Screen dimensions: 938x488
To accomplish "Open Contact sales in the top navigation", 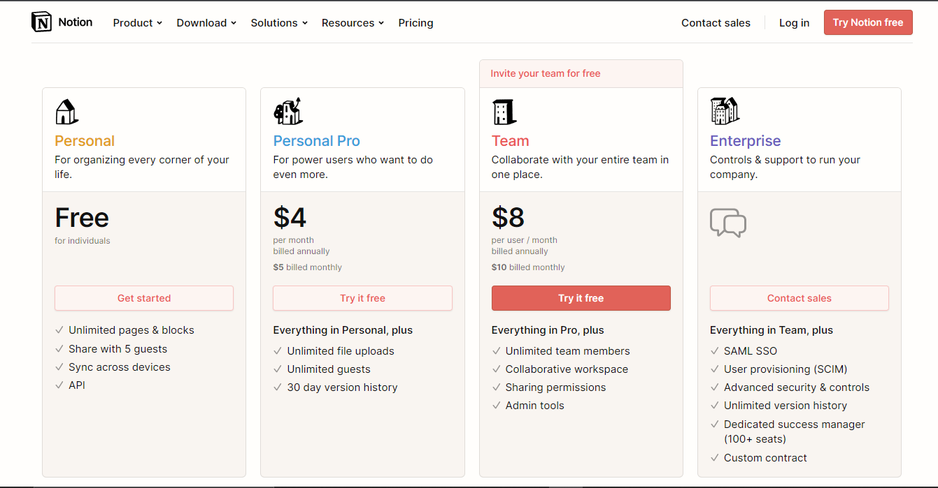I will click(716, 23).
